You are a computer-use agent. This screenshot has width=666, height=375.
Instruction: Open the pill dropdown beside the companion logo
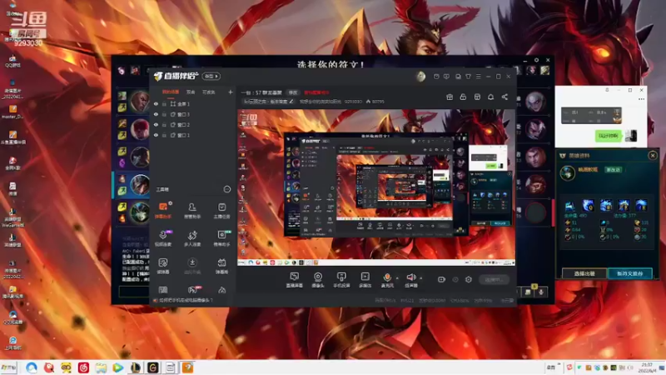(x=211, y=76)
